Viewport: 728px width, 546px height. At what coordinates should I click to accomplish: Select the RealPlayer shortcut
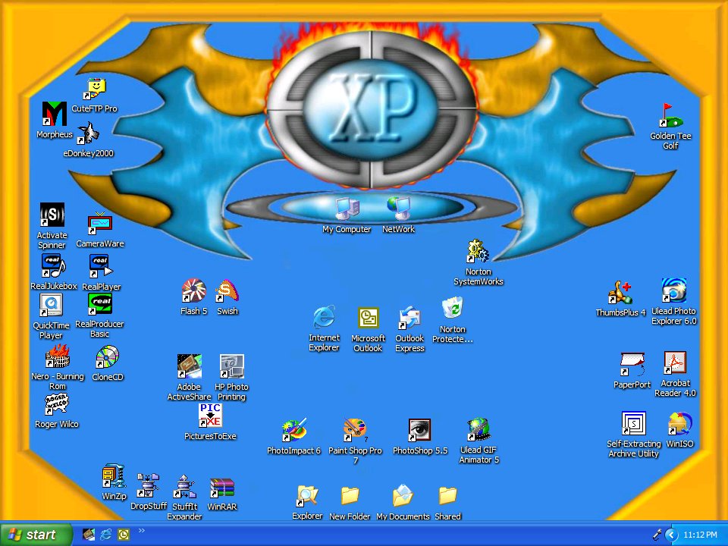[x=101, y=266]
